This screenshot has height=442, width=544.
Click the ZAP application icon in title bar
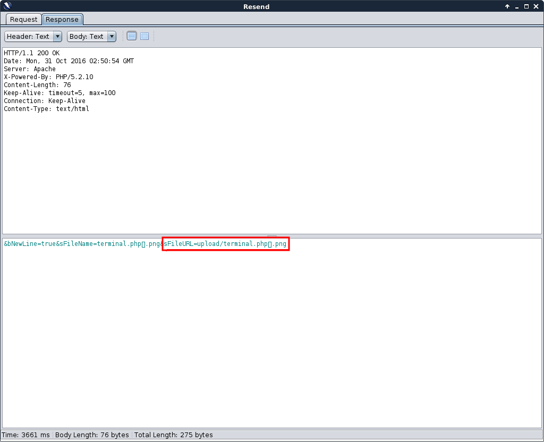click(7, 6)
